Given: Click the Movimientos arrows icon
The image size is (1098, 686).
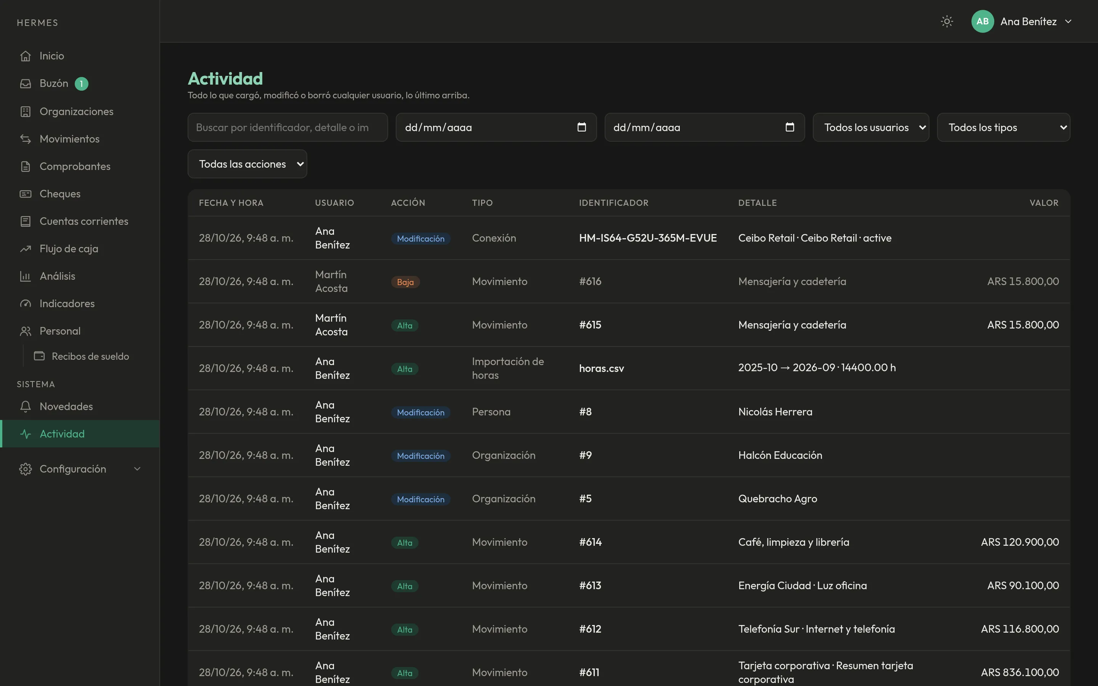Looking at the screenshot, I should (26, 139).
